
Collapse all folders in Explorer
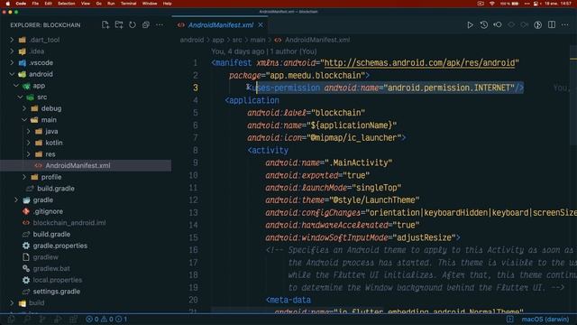146,24
